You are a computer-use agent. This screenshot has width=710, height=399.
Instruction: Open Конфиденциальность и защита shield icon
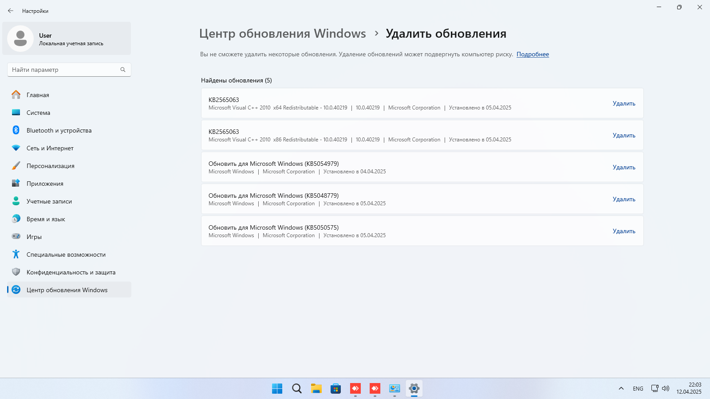16,272
